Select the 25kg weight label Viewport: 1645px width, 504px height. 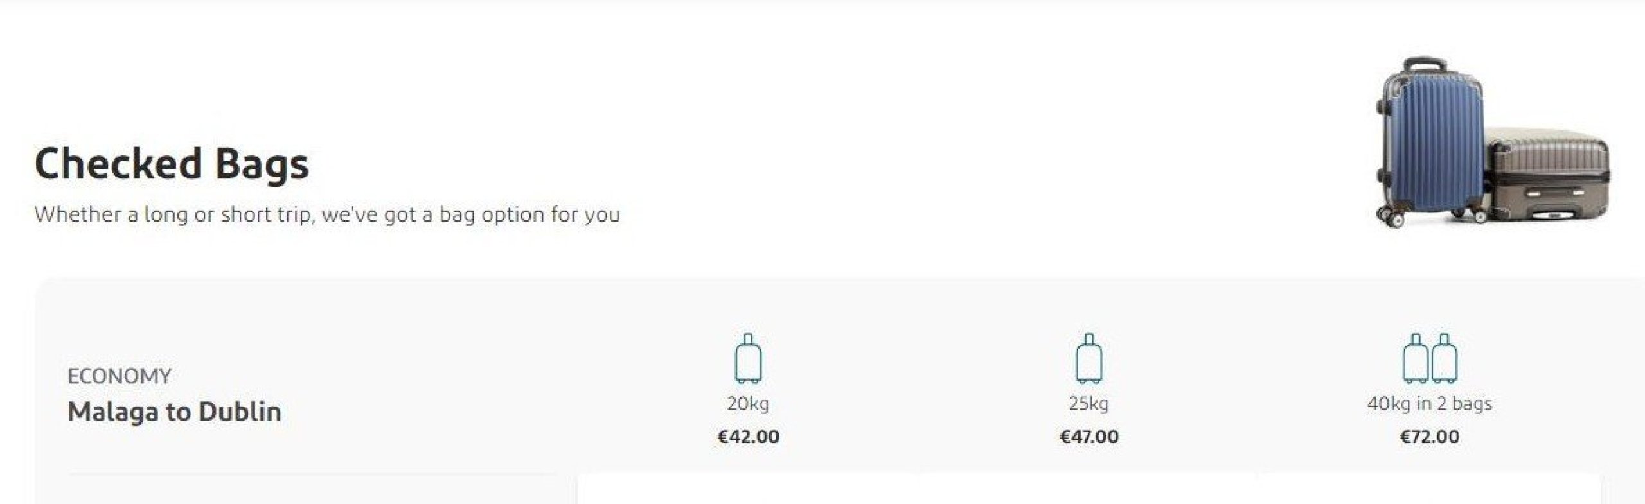tap(1089, 404)
